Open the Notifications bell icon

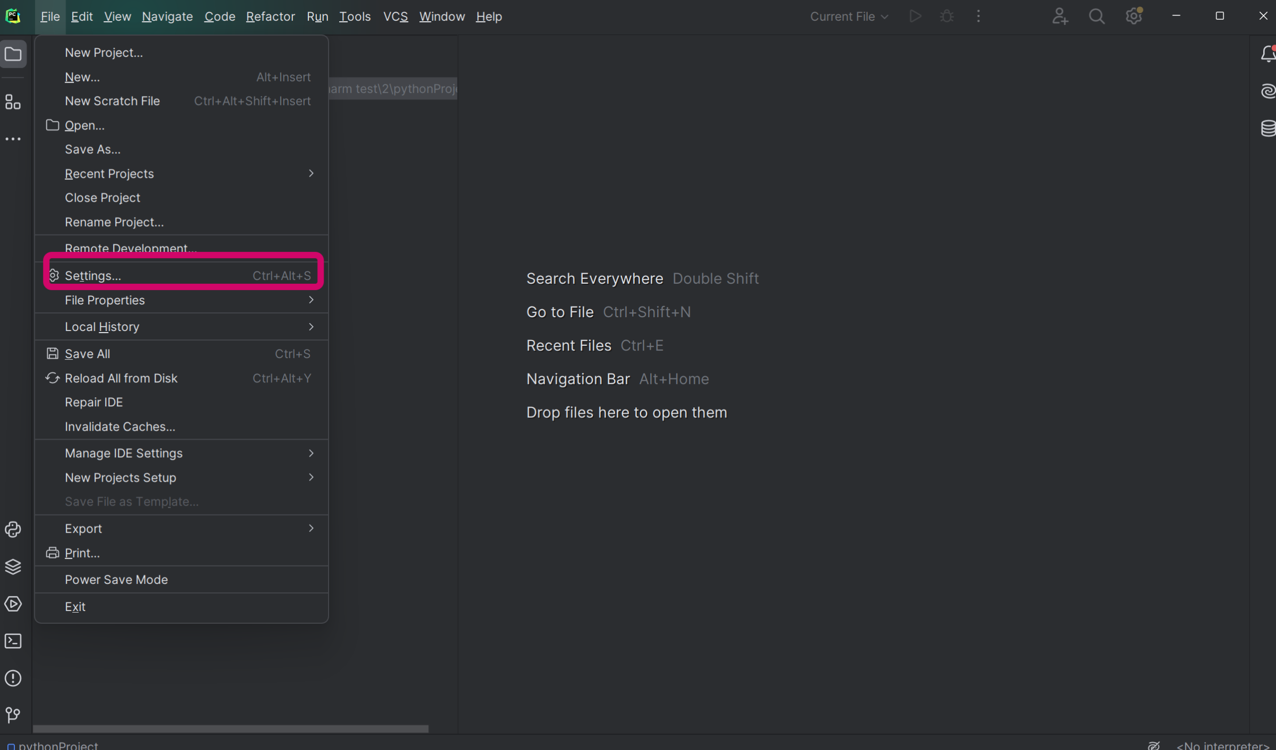pos(1268,54)
